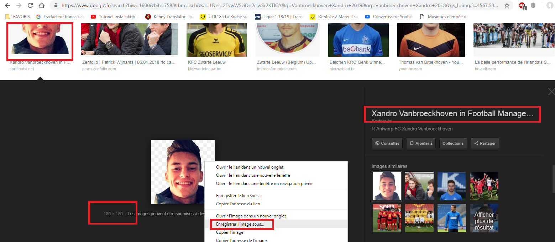Click the padlock site info icon
This screenshot has height=242, width=555.
[x=56, y=6]
